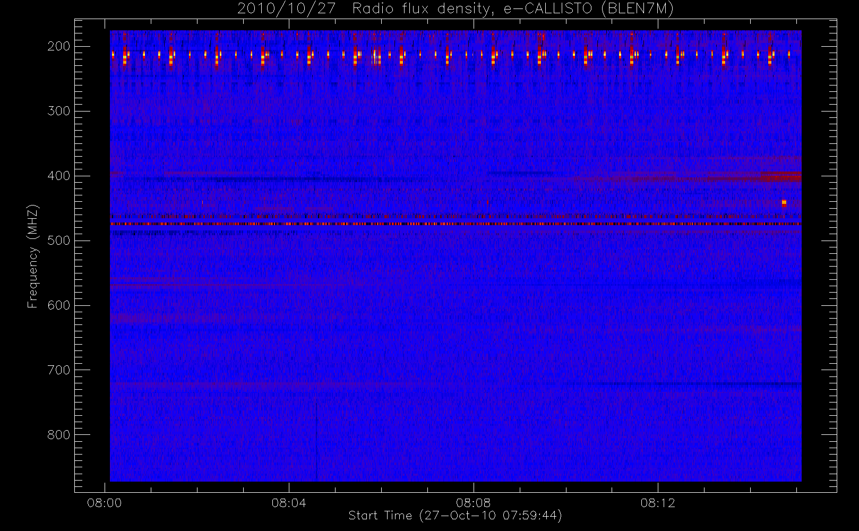Click the red patch near 400 MHz at the spectrogram's right edge

(x=780, y=177)
